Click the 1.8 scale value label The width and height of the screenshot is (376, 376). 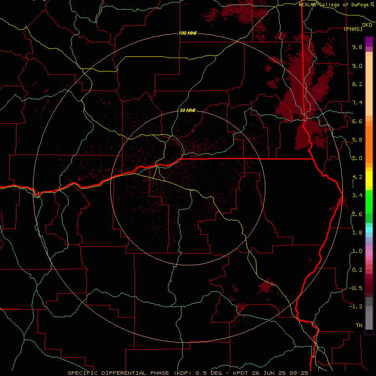(357, 233)
